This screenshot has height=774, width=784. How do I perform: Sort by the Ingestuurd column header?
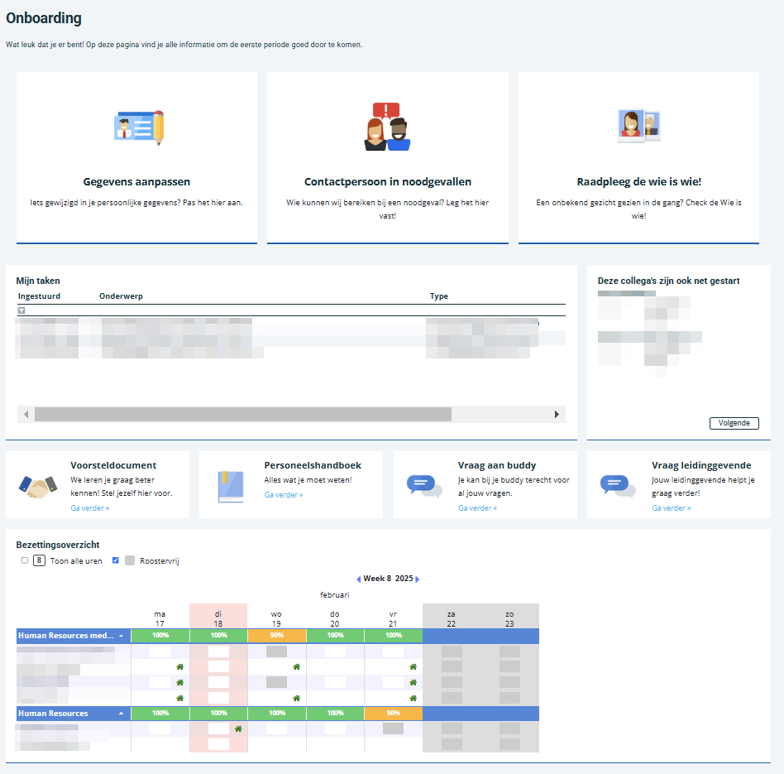point(39,296)
